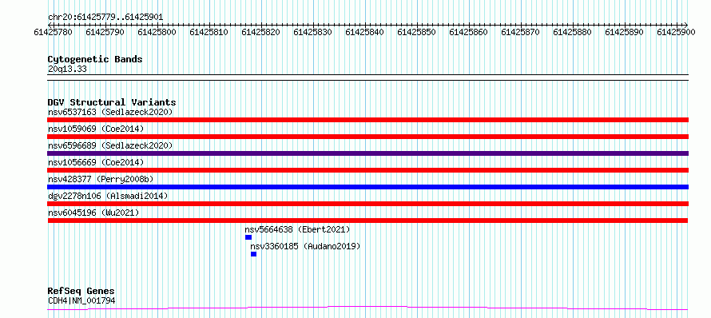
Task: Click the nsv6045196 (Wu2021) label
Action: pos(93,213)
